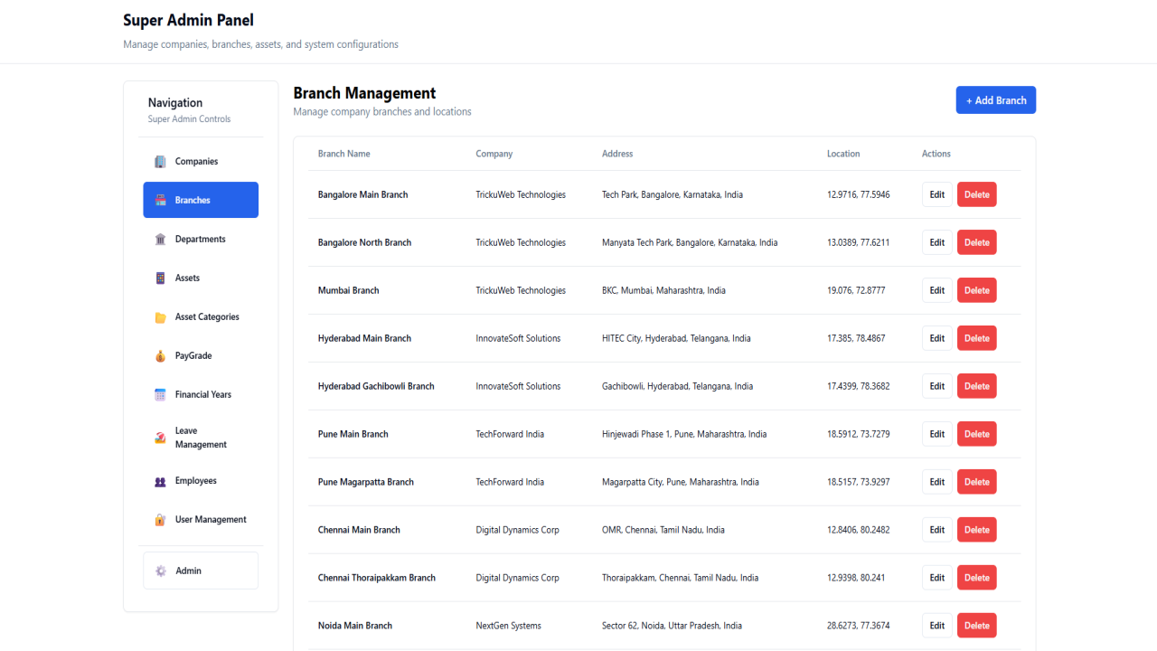The width and height of the screenshot is (1157, 651).
Task: Delete Pune Magarpatta Branch
Action: click(977, 482)
